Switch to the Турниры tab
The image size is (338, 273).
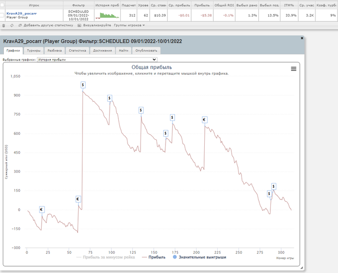pyautogui.click(x=34, y=51)
